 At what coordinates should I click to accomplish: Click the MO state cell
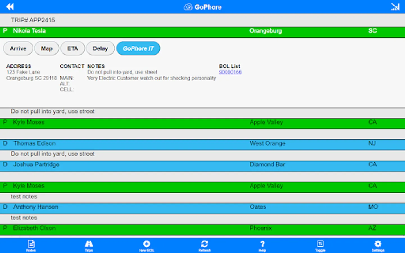[x=373, y=207]
